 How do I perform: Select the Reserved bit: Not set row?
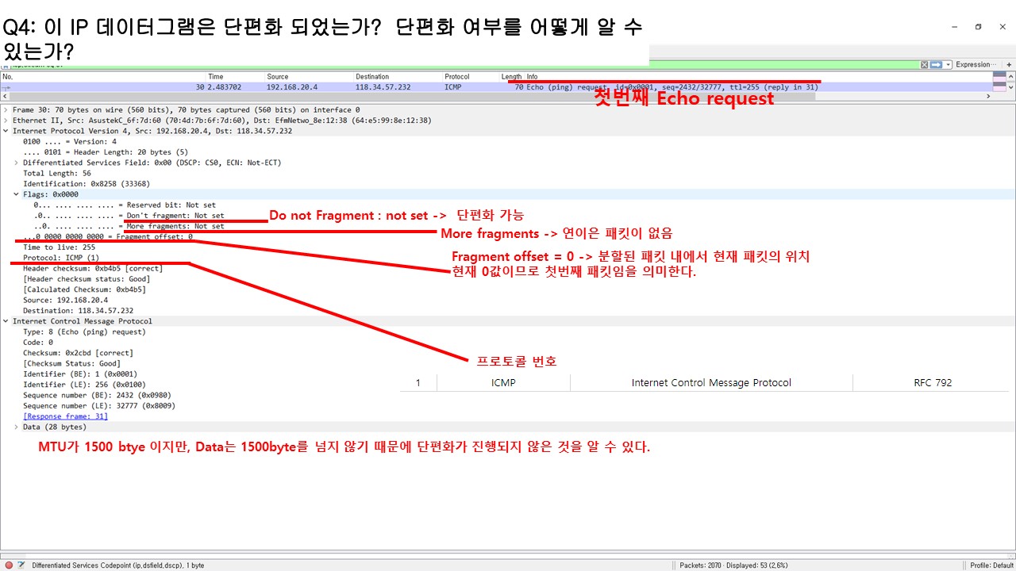coord(125,205)
